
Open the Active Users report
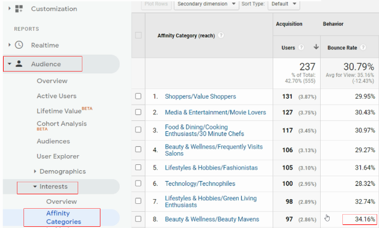pos(57,96)
